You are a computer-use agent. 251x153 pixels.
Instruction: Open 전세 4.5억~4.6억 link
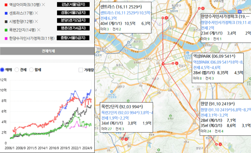(x=206, y=68)
